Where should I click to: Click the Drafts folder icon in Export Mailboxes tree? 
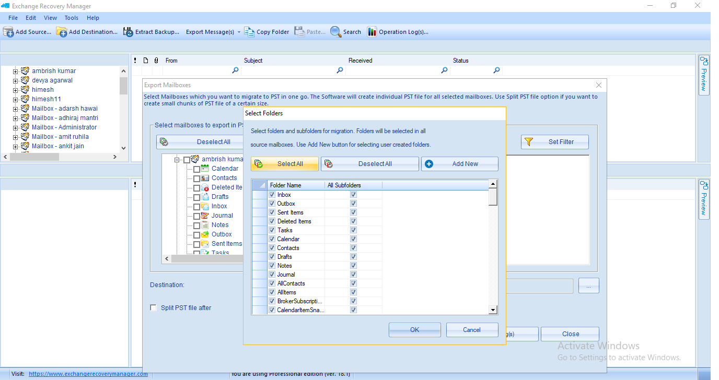205,197
